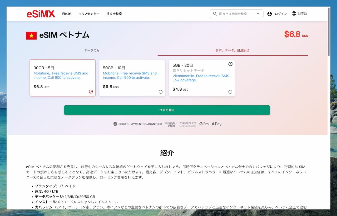Screen dimensions: 337x216
Task: Click the globe language icon
Action: (294, 13)
